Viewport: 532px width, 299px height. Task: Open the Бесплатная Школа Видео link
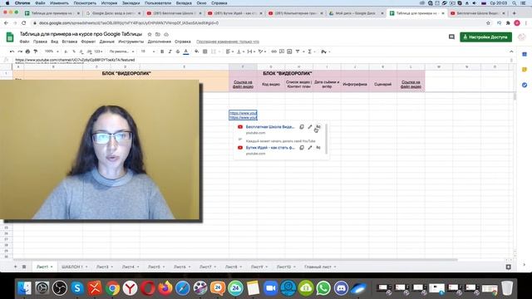(x=270, y=127)
